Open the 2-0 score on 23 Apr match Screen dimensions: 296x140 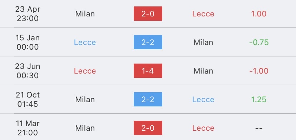click(148, 14)
